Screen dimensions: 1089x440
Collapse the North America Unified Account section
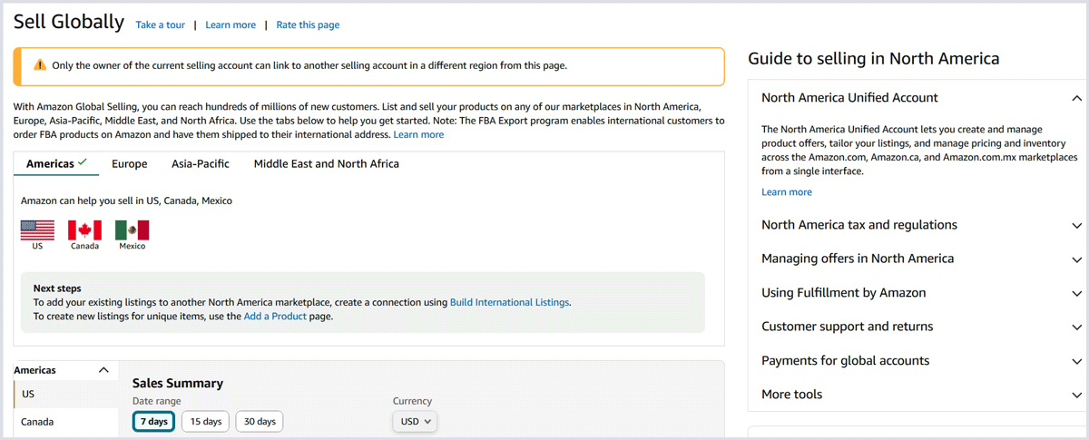(1076, 98)
